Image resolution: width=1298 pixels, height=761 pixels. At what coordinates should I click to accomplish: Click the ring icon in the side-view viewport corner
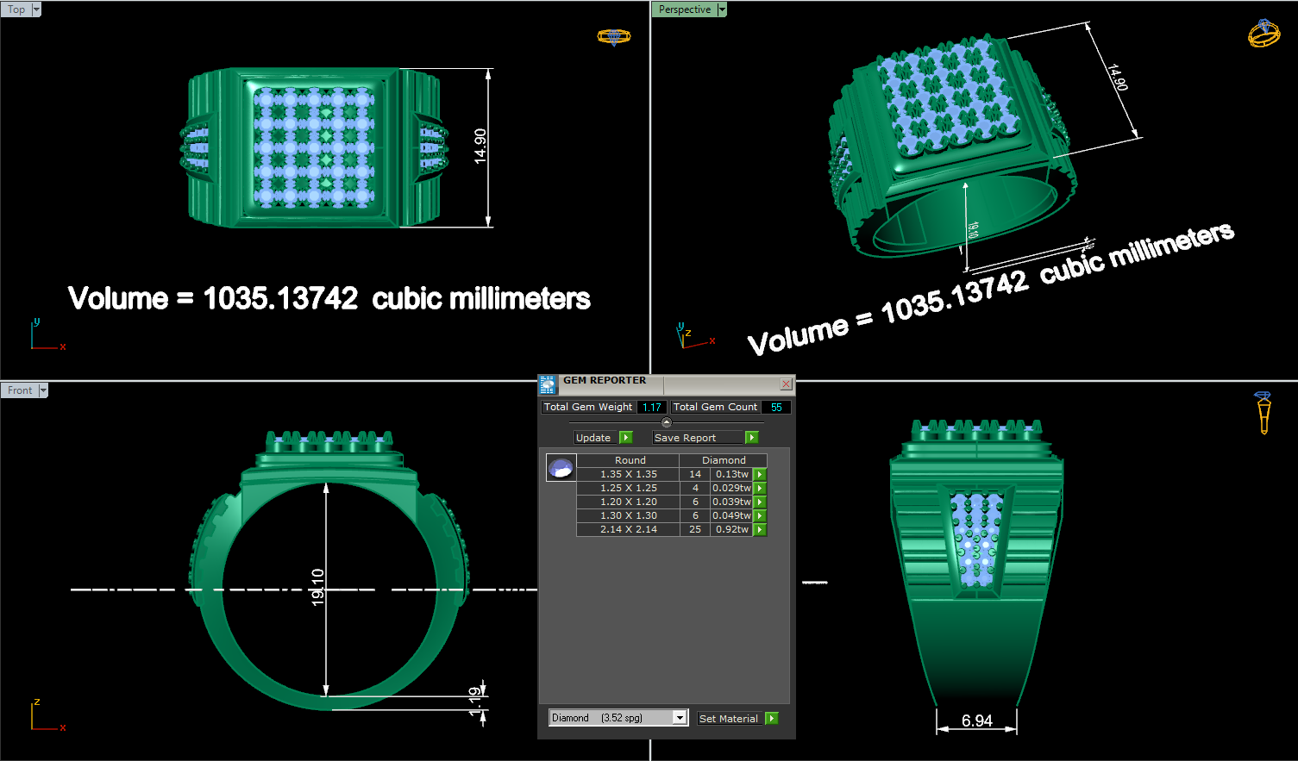[1264, 412]
